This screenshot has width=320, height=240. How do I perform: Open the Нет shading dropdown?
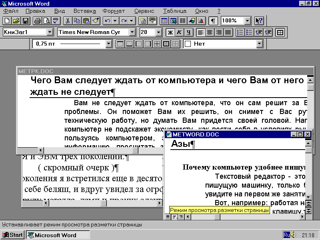259,44
